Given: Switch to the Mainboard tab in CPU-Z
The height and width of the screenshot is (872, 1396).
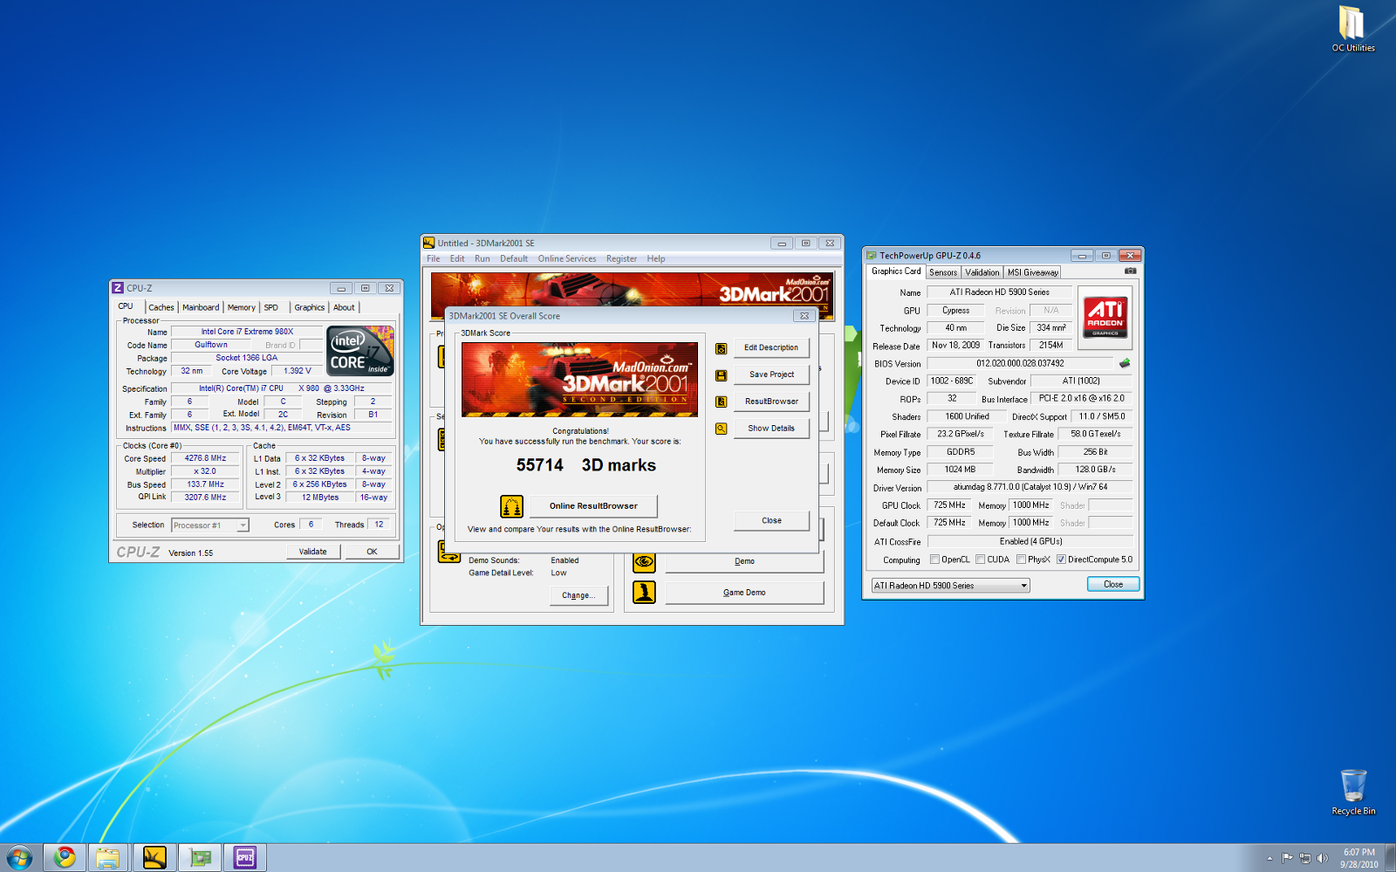Looking at the screenshot, I should (201, 307).
